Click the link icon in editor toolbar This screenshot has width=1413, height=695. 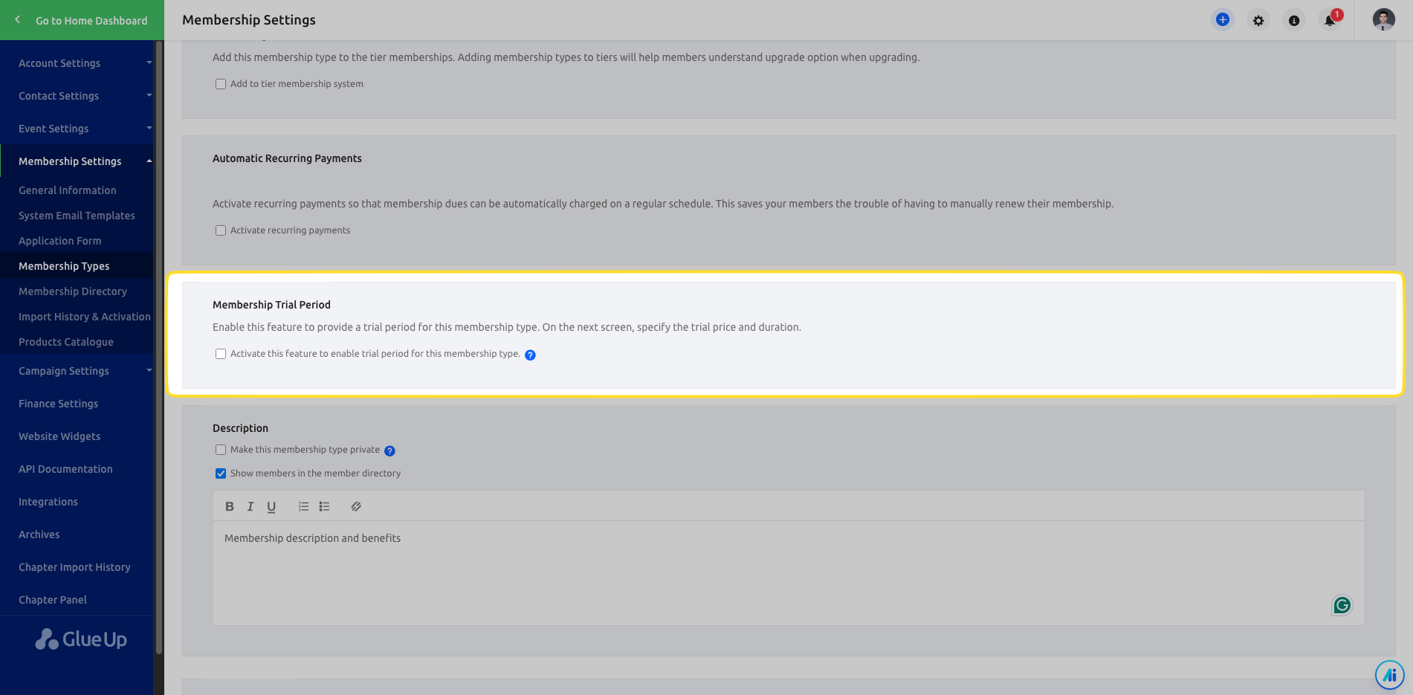[x=356, y=507]
